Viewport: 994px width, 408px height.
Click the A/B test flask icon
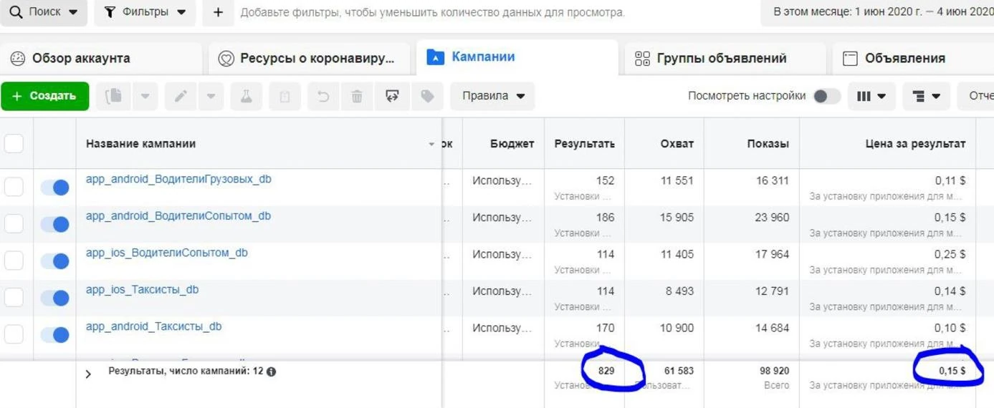246,96
